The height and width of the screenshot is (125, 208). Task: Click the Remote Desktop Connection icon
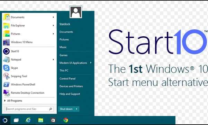pyautogui.click(x=7, y=93)
